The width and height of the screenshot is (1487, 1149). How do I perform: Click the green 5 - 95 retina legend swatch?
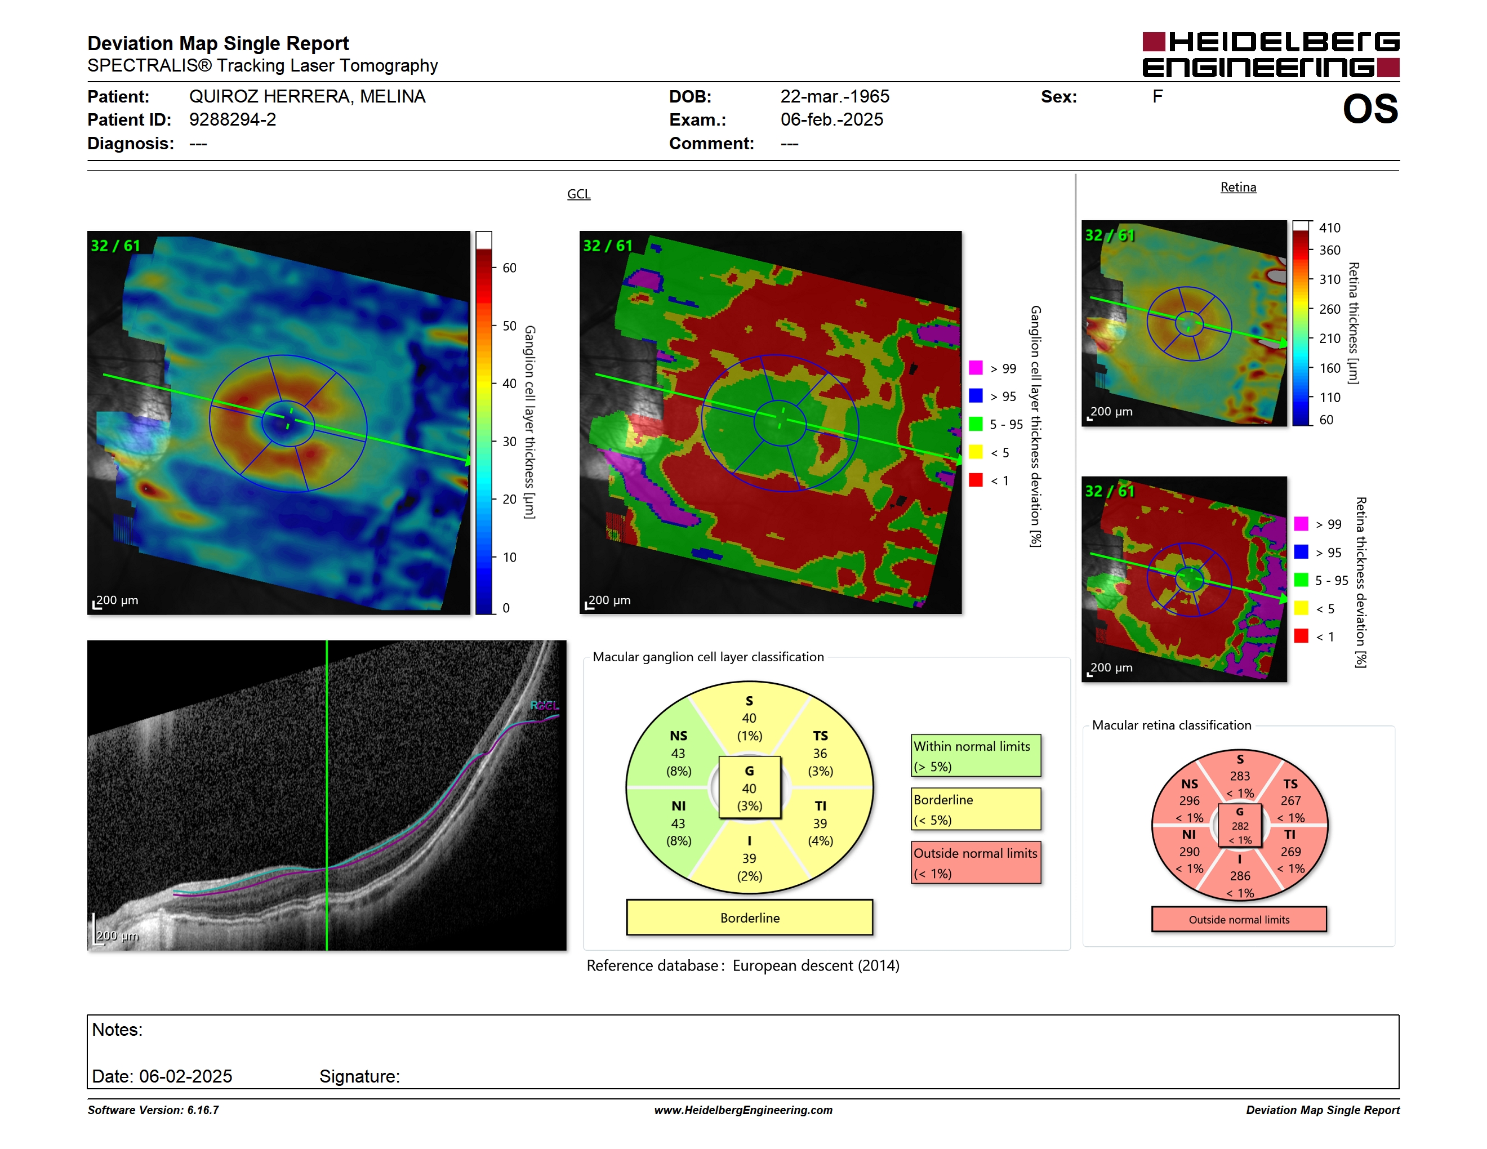[x=1301, y=580]
